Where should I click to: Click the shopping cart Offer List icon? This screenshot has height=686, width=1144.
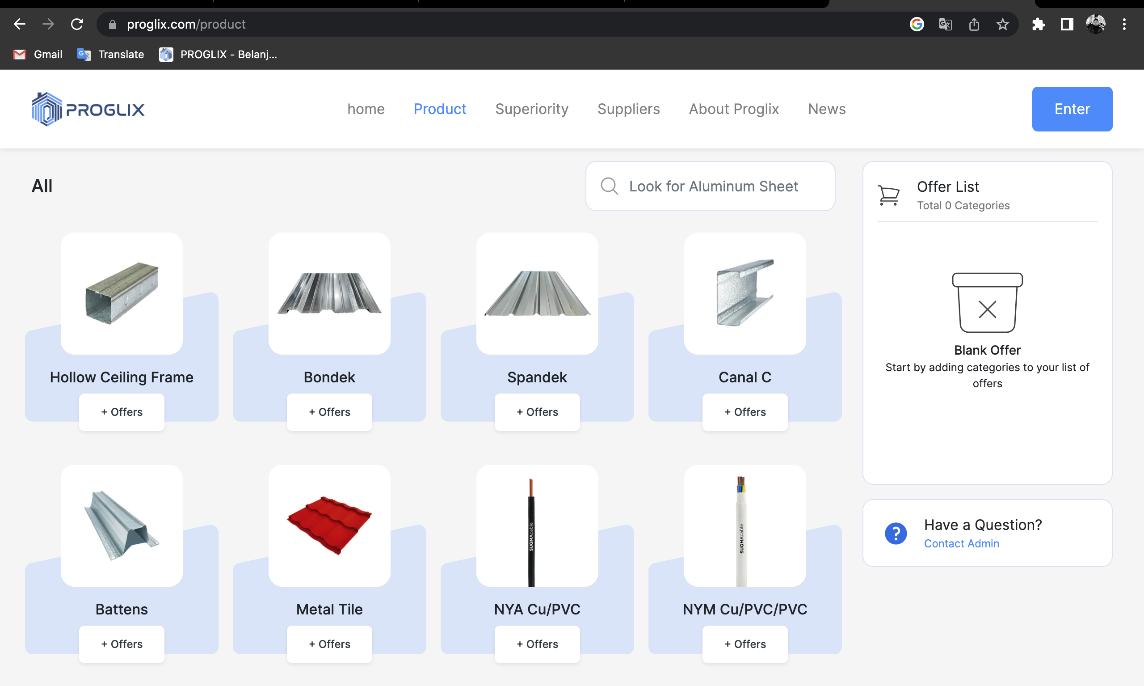(x=888, y=195)
